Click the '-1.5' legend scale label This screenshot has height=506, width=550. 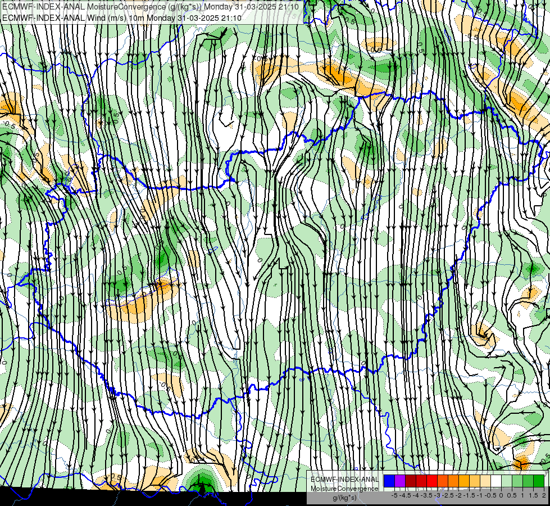tap(470, 495)
